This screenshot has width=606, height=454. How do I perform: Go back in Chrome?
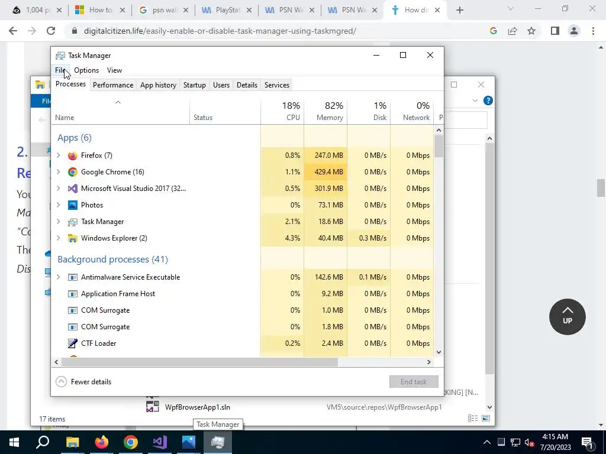(x=13, y=31)
